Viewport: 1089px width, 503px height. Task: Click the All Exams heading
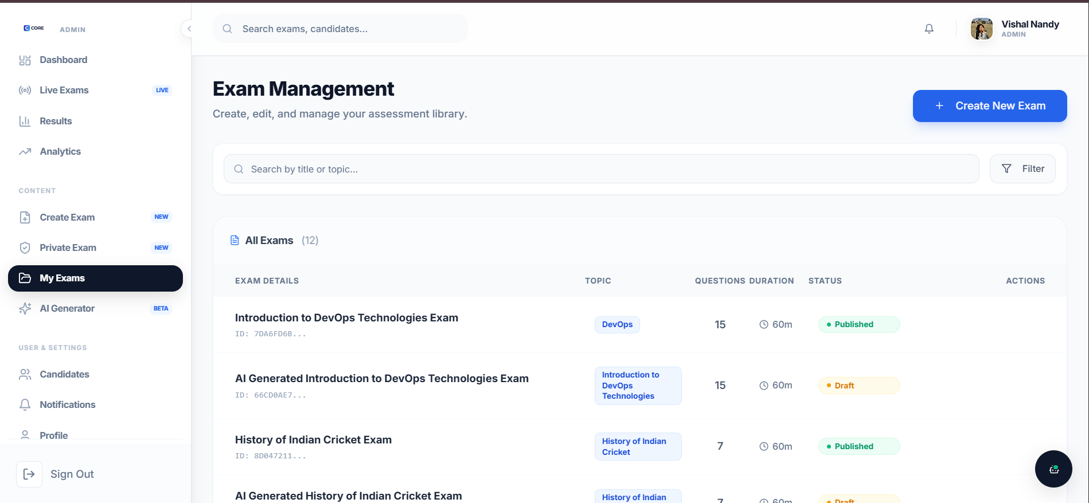click(x=269, y=241)
